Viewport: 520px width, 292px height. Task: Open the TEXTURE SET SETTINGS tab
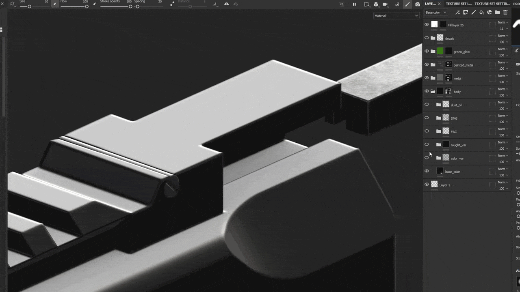tap(492, 4)
